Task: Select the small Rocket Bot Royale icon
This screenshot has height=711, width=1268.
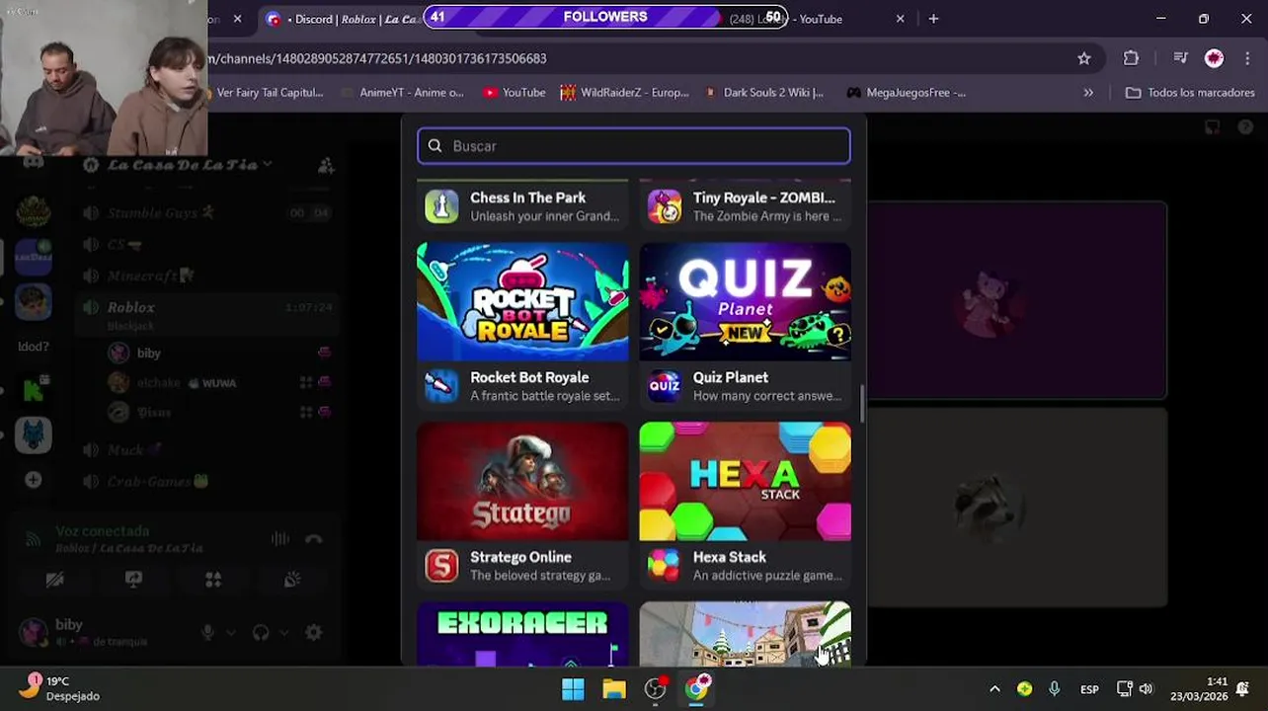Action: (x=441, y=386)
